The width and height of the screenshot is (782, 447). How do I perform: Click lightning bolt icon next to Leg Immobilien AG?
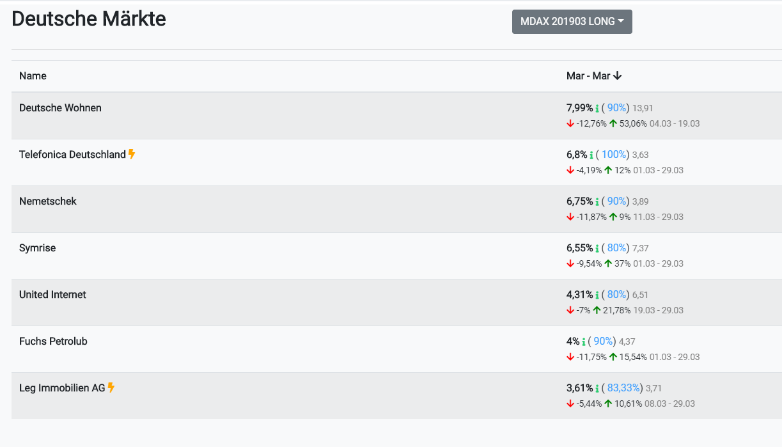pyautogui.click(x=111, y=388)
